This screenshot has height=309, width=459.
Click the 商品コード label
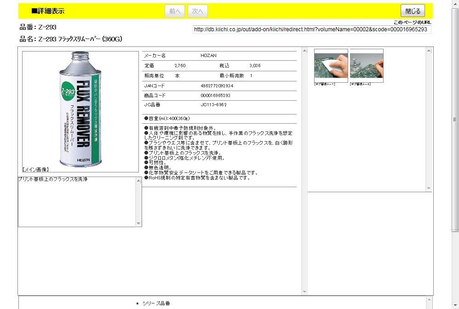(x=155, y=96)
